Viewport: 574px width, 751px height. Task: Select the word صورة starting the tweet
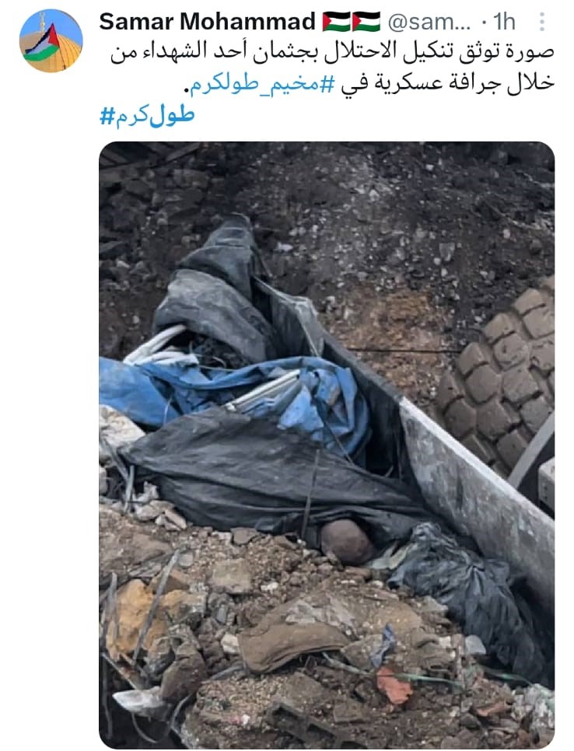tap(533, 53)
